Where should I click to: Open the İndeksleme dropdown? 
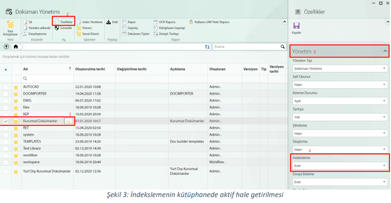pyautogui.click(x=339, y=165)
